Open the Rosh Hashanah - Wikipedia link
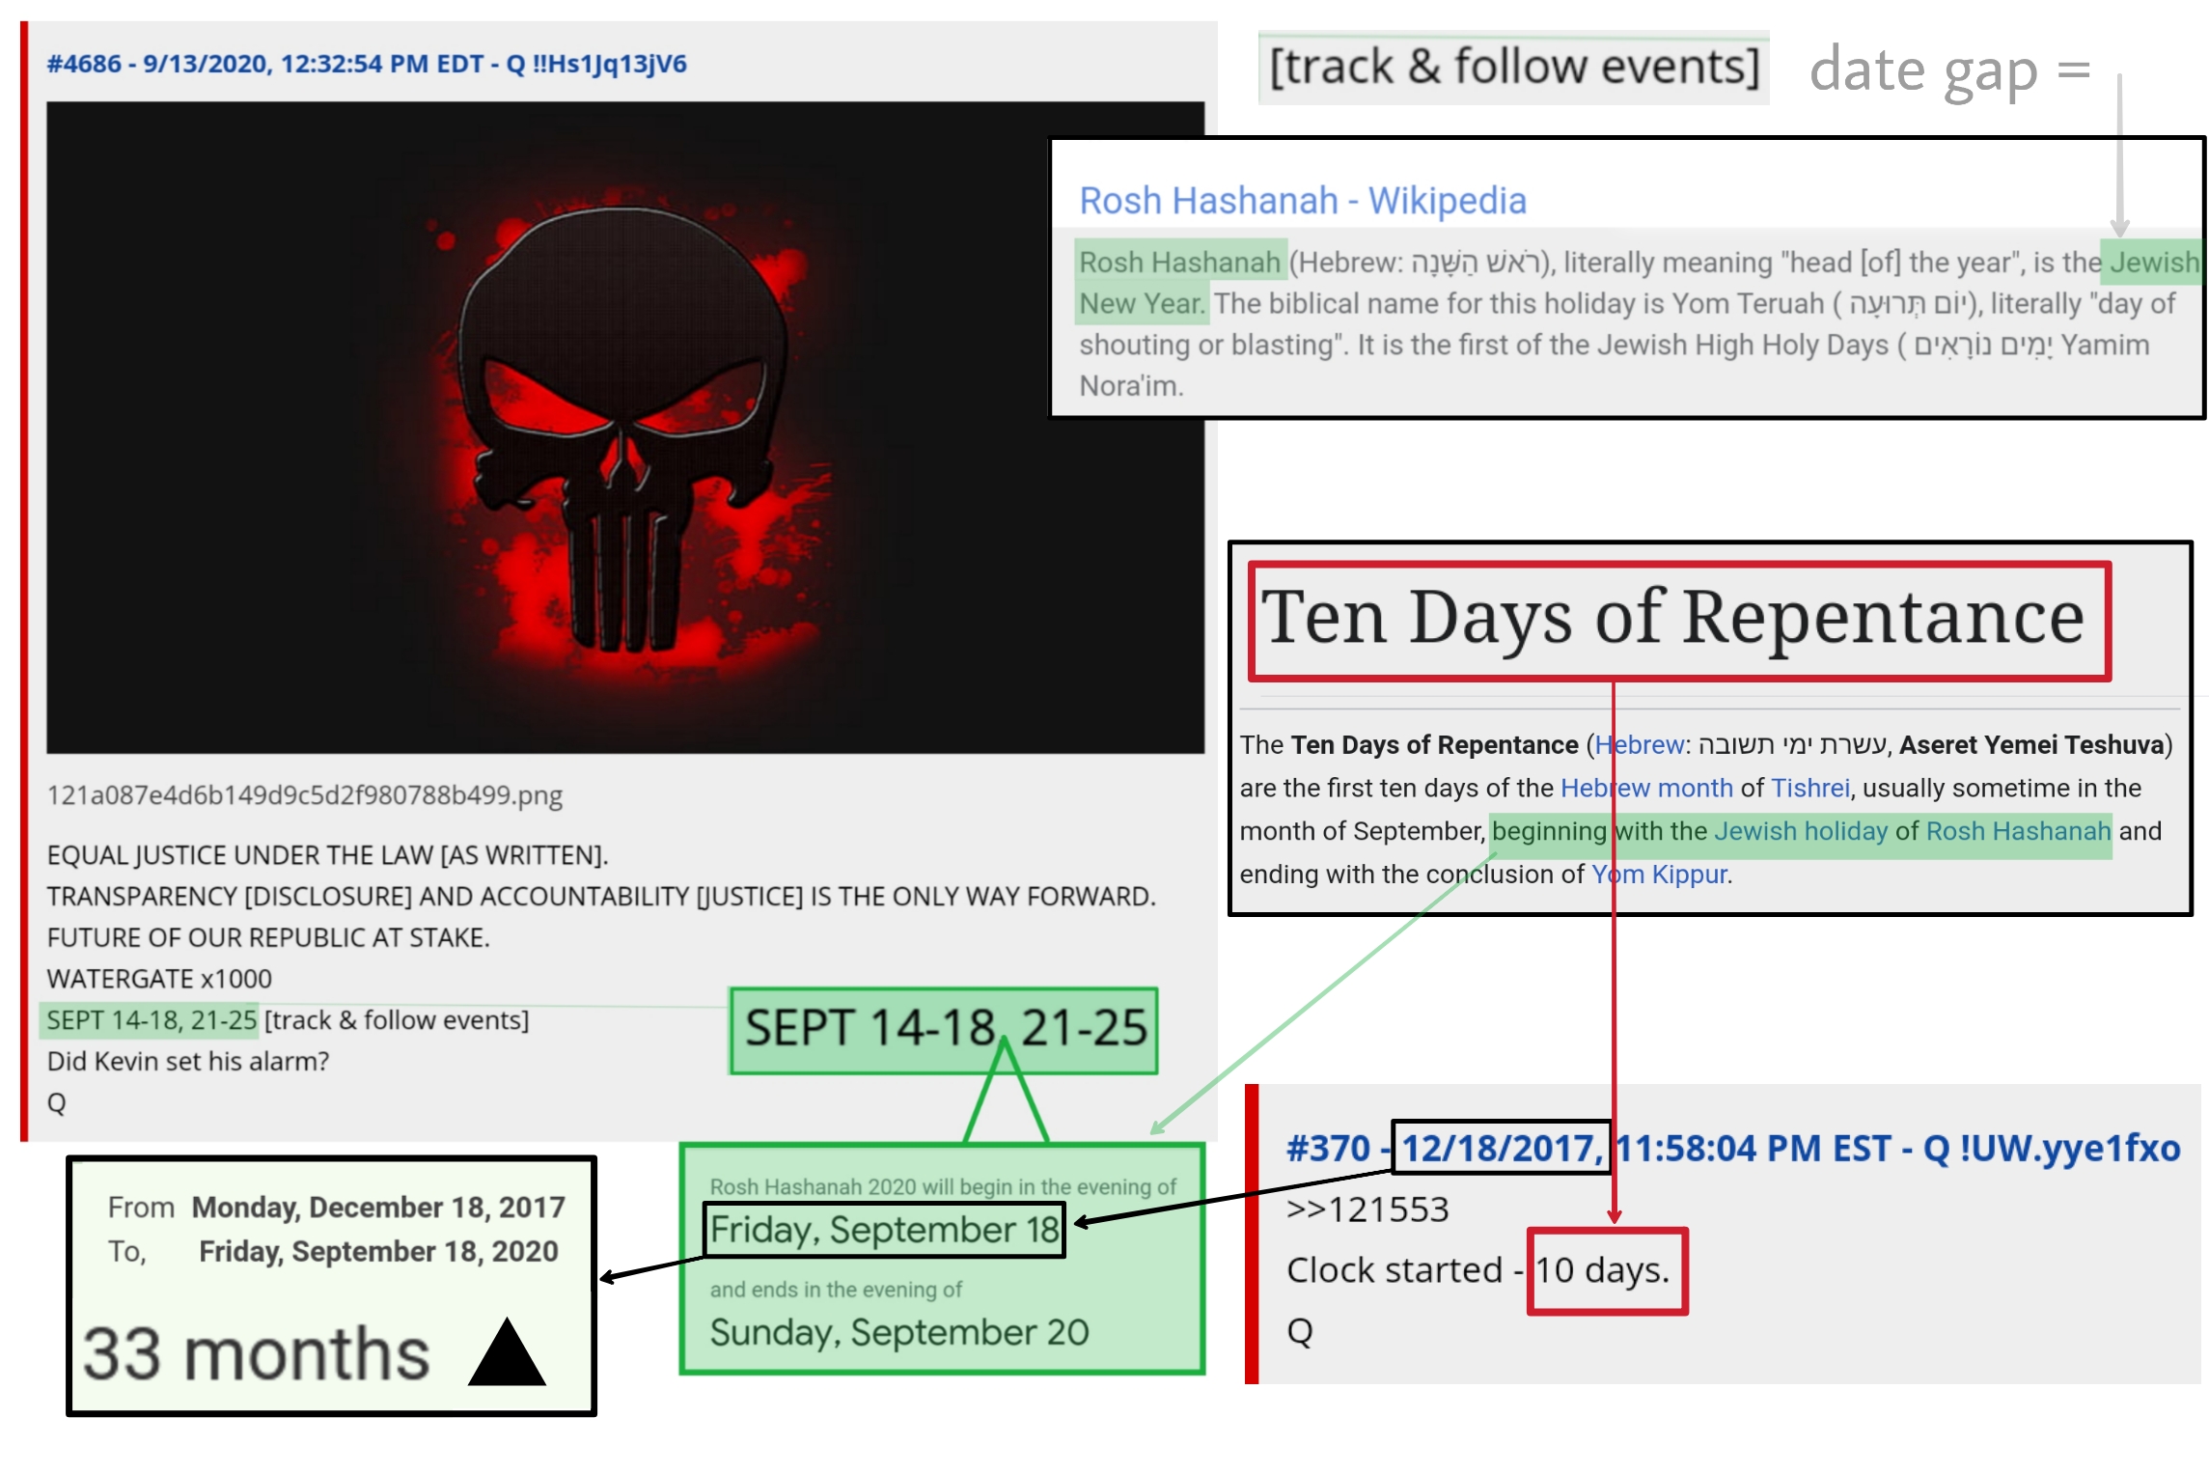The width and height of the screenshot is (2209, 1473). 1302,201
